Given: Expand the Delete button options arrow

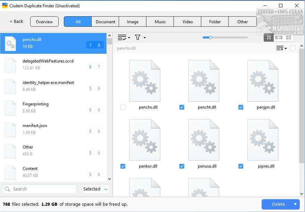Looking at the screenshot, I should point(295,204).
